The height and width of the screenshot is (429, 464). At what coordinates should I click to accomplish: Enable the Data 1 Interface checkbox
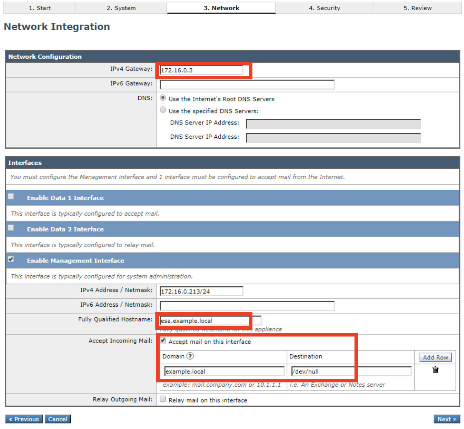(x=11, y=196)
